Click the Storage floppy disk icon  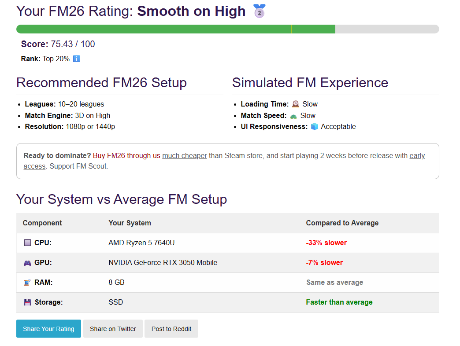27,302
